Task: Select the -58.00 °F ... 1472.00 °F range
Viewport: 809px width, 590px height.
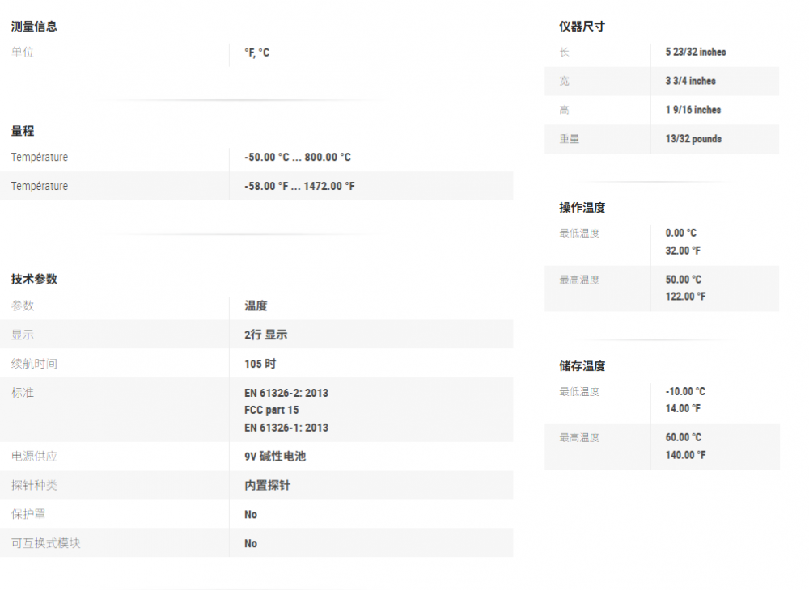Action: coord(299,187)
